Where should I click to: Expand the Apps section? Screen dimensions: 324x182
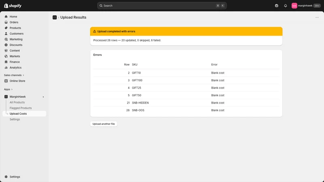click(x=8, y=89)
